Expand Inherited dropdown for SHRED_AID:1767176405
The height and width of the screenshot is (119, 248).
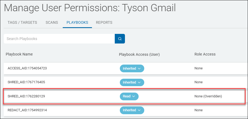coord(132,82)
